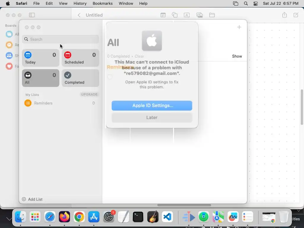Viewport: 304px width, 228px height.
Task: Open the insert file folder icon in Freeform
Action: (212, 15)
